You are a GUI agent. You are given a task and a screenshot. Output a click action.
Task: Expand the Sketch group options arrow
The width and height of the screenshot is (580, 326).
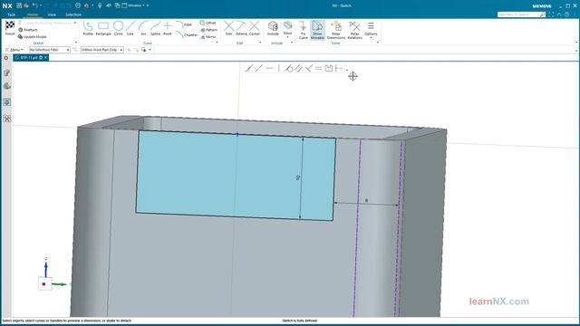76,43
